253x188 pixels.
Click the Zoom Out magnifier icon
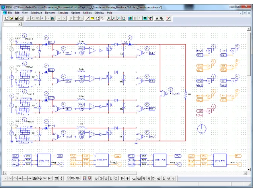point(114,18)
